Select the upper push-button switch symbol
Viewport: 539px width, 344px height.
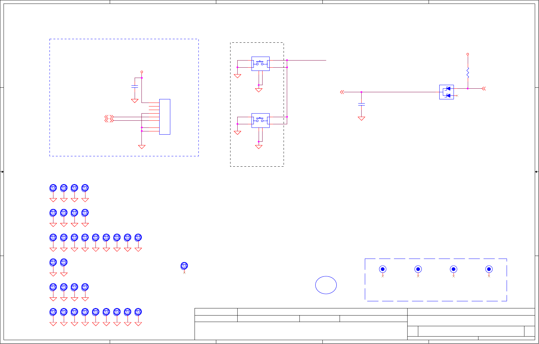pos(261,64)
